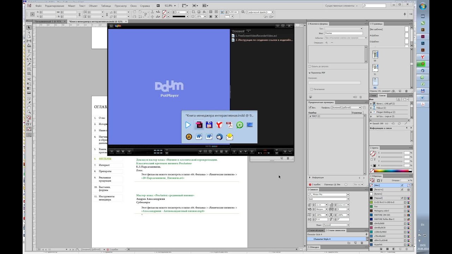452x254 pixels.
Task: Pick the Adobe PDF icon in task switcher
Action: point(230,125)
